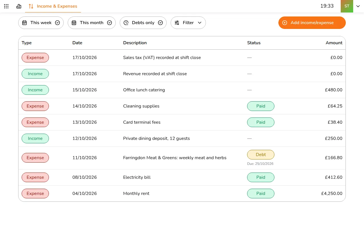Open the Electricity bill description

pyautogui.click(x=137, y=177)
